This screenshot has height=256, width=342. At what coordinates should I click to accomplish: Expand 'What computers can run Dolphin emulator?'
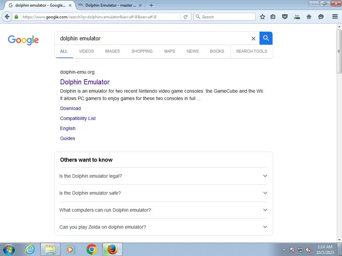click(163, 210)
